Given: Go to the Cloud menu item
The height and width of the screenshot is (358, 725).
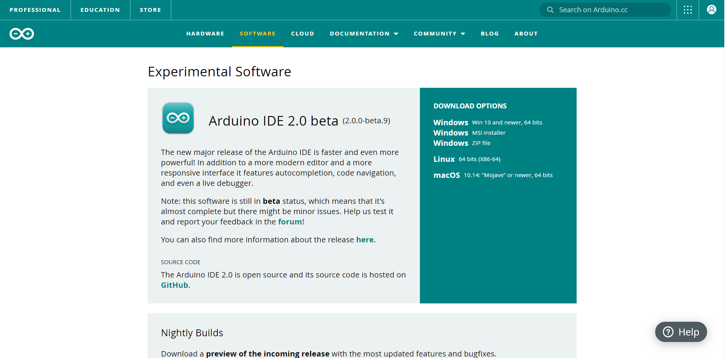Looking at the screenshot, I should (x=303, y=34).
